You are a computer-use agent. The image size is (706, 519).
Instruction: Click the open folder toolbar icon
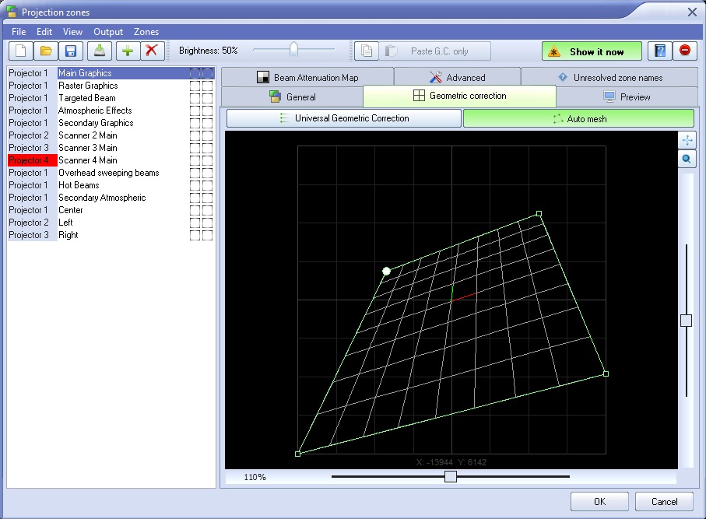tap(46, 51)
